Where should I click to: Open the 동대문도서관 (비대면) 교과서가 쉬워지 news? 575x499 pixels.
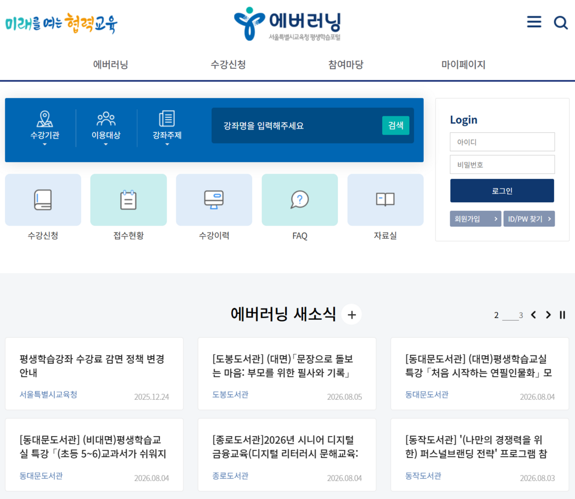point(93,447)
